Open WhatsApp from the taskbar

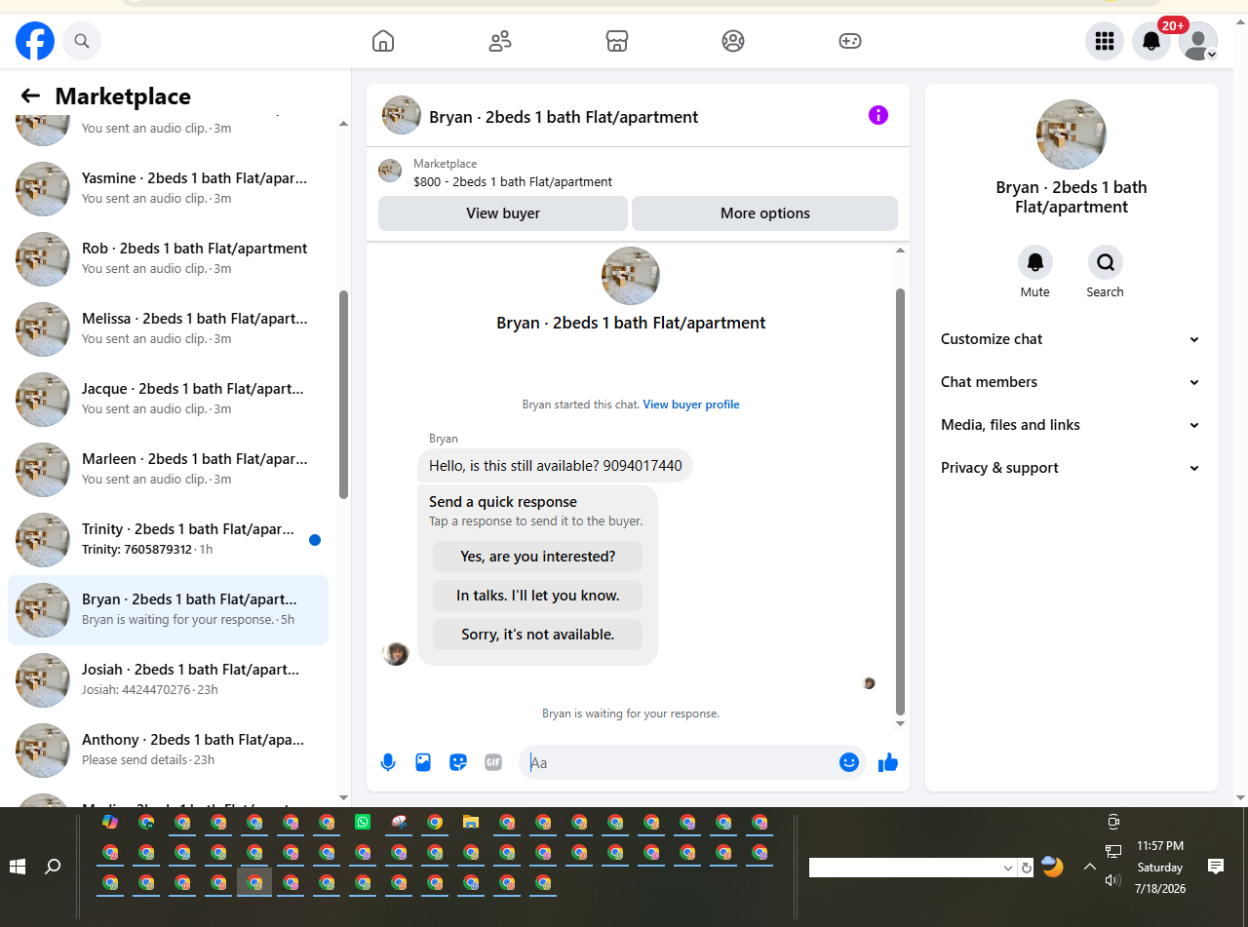click(363, 823)
